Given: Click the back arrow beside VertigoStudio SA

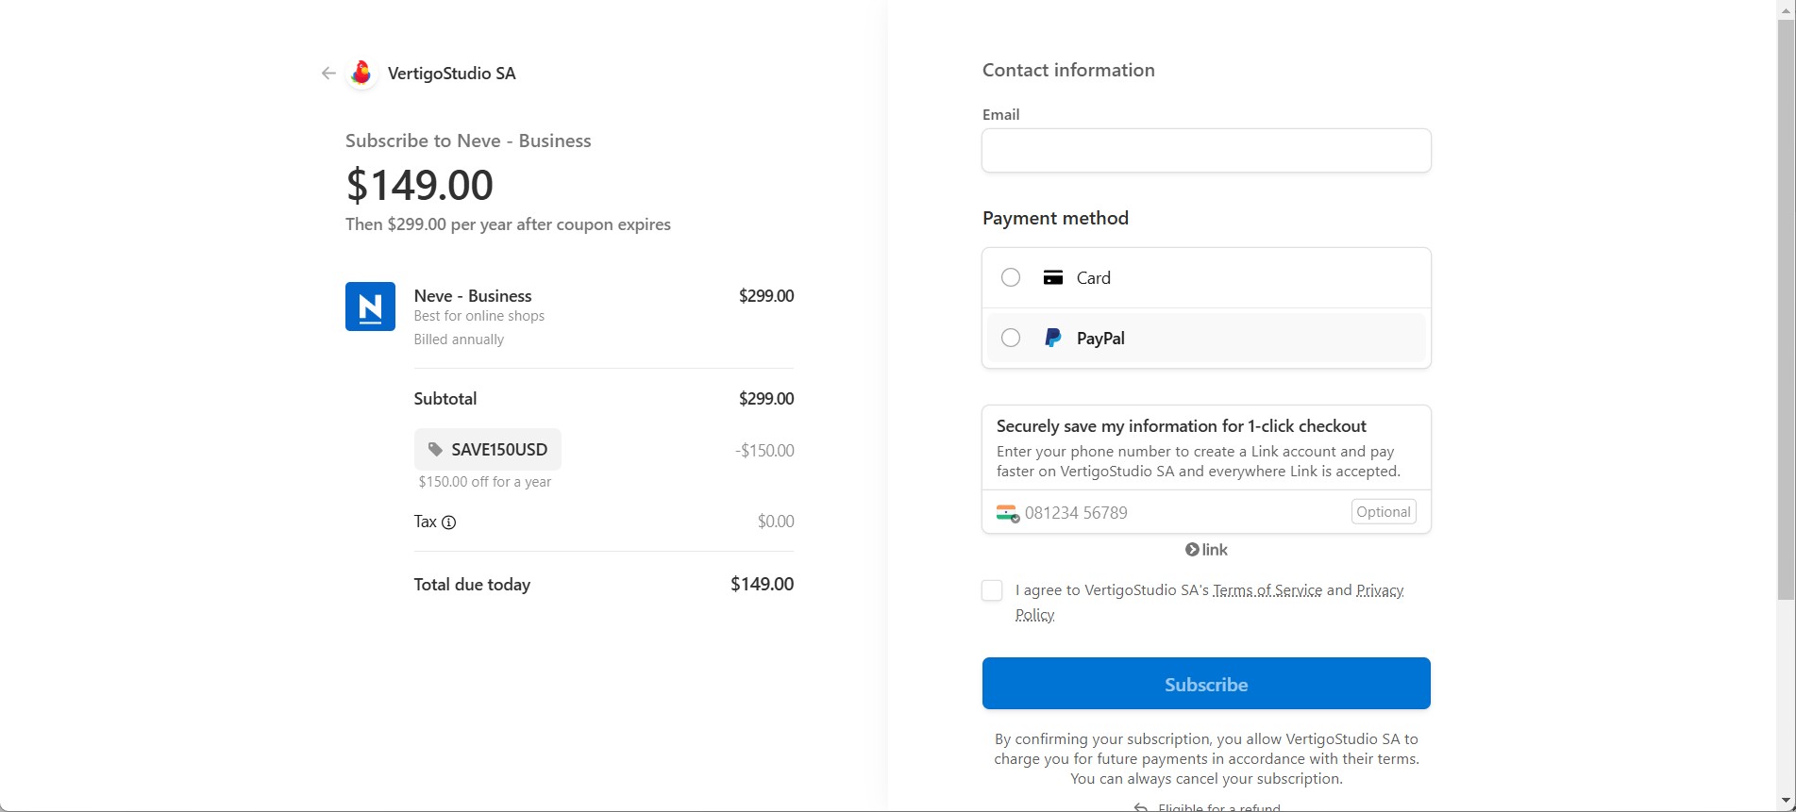Looking at the screenshot, I should point(328,74).
